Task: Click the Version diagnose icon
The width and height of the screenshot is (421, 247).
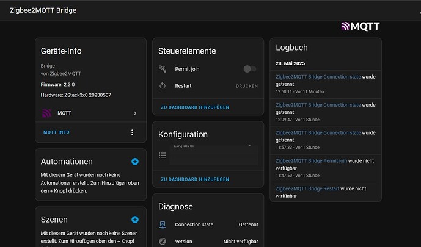Action: pos(163,242)
